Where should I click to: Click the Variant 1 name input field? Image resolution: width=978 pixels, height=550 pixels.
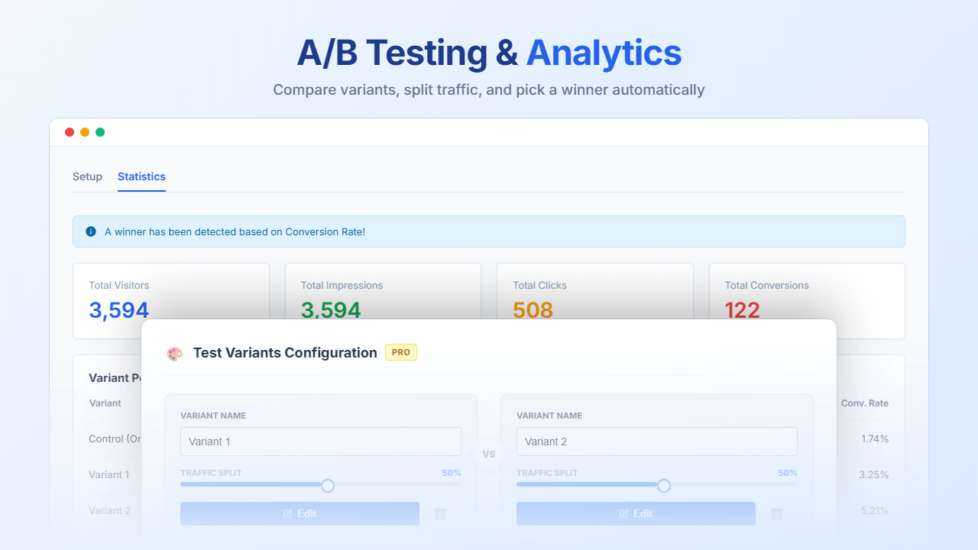pyautogui.click(x=321, y=441)
